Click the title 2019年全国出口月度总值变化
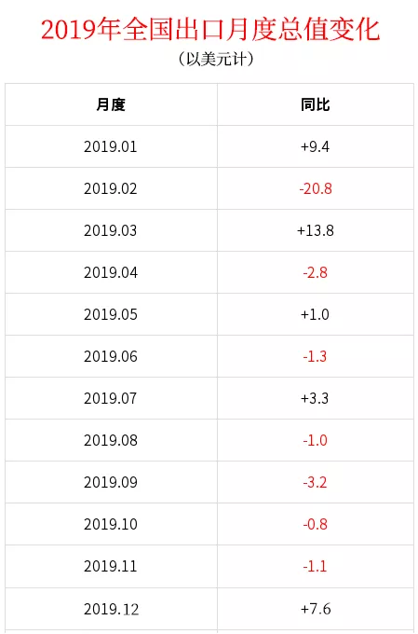Image resolution: width=418 pixels, height=634 pixels. (210, 30)
